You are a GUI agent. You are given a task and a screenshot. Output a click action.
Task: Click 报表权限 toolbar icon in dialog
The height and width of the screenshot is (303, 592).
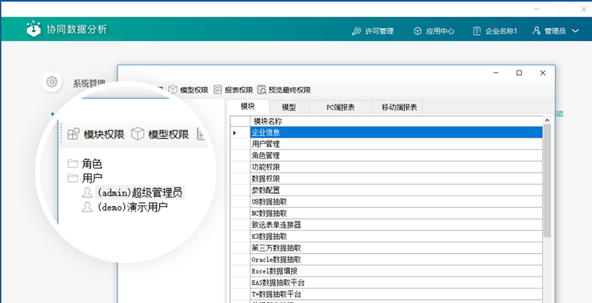coord(218,89)
